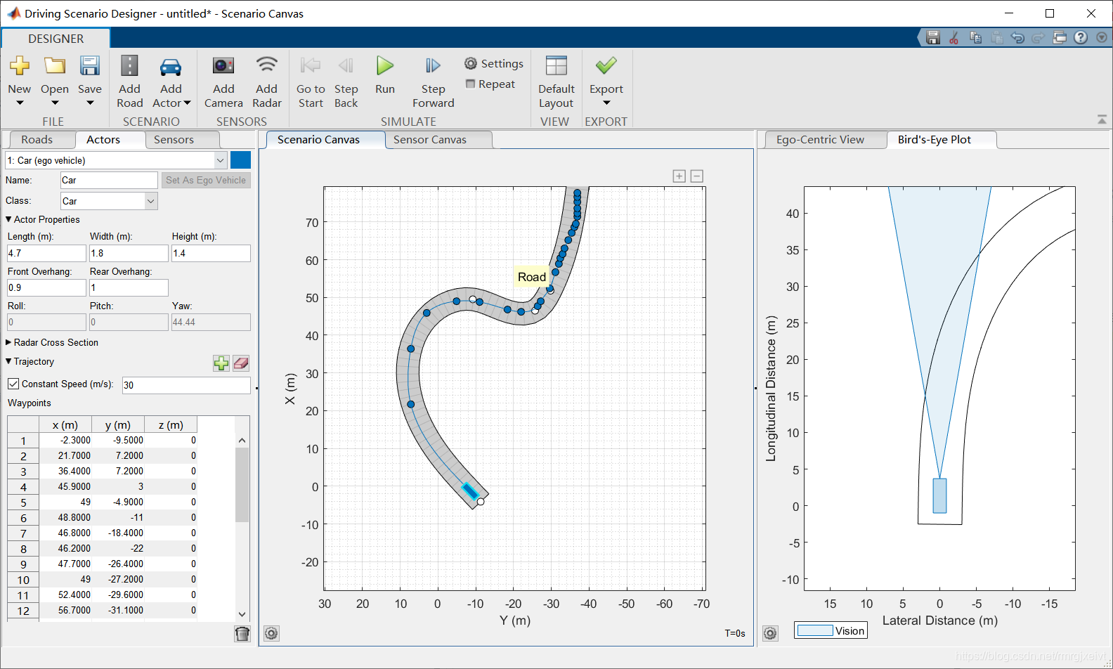Clear trajectory with the eraser icon

(x=241, y=363)
